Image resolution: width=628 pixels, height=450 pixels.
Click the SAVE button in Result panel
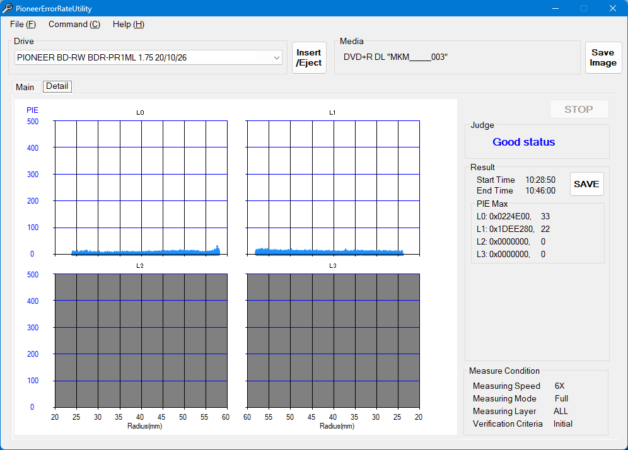(586, 184)
